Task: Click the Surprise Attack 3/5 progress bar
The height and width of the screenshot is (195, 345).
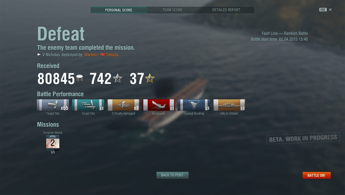Action: (53, 150)
